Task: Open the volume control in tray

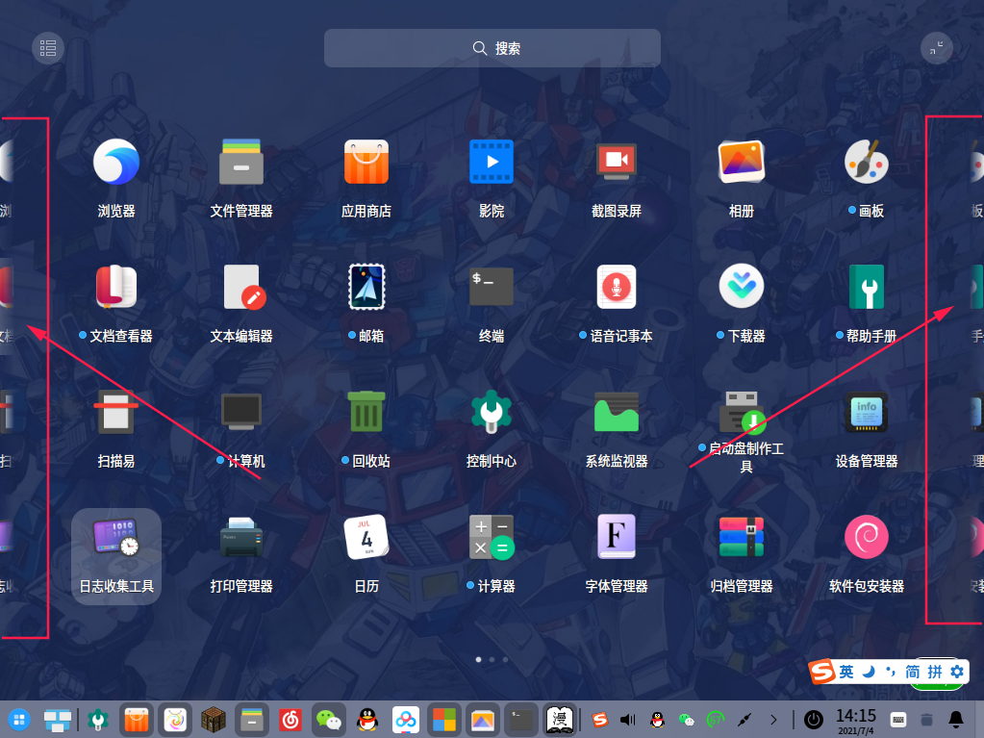Action: pos(628,720)
